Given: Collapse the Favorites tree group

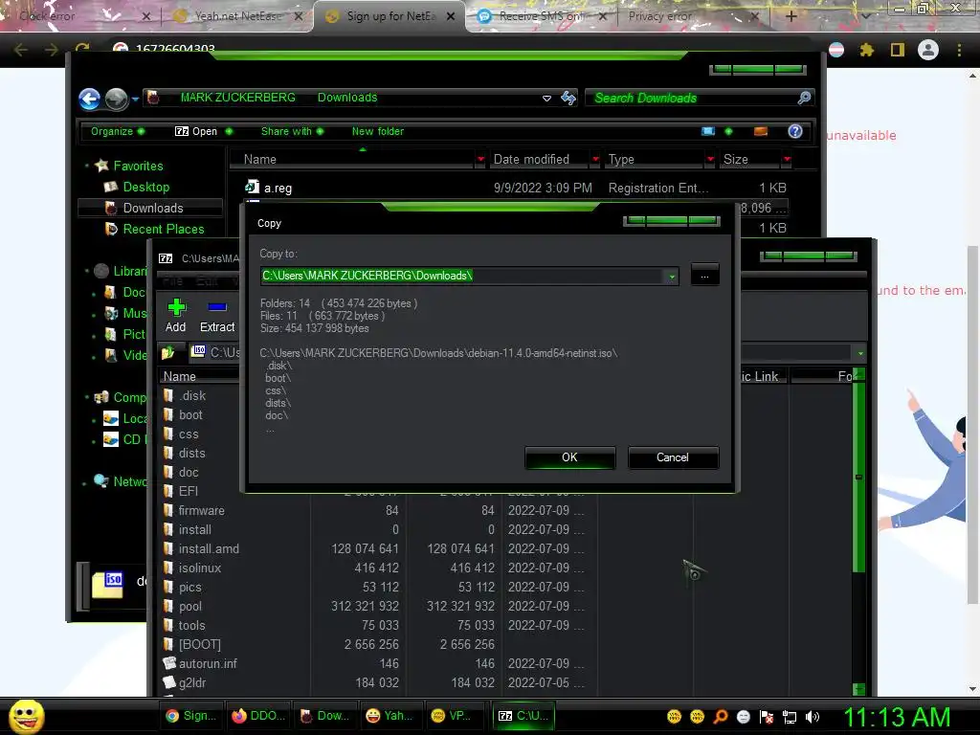Looking at the screenshot, I should (x=87, y=166).
